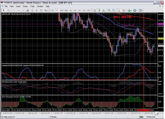Switch chart to M1 timeframe
This screenshot has width=165, height=119.
[53, 10]
